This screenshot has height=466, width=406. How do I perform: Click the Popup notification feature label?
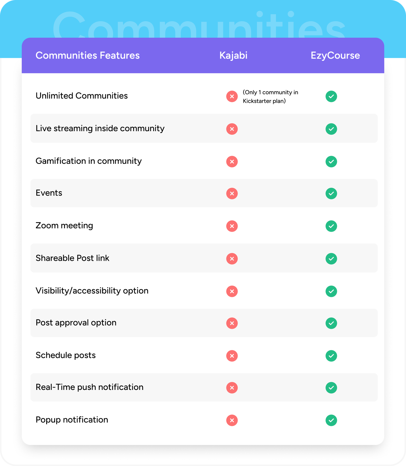72,420
